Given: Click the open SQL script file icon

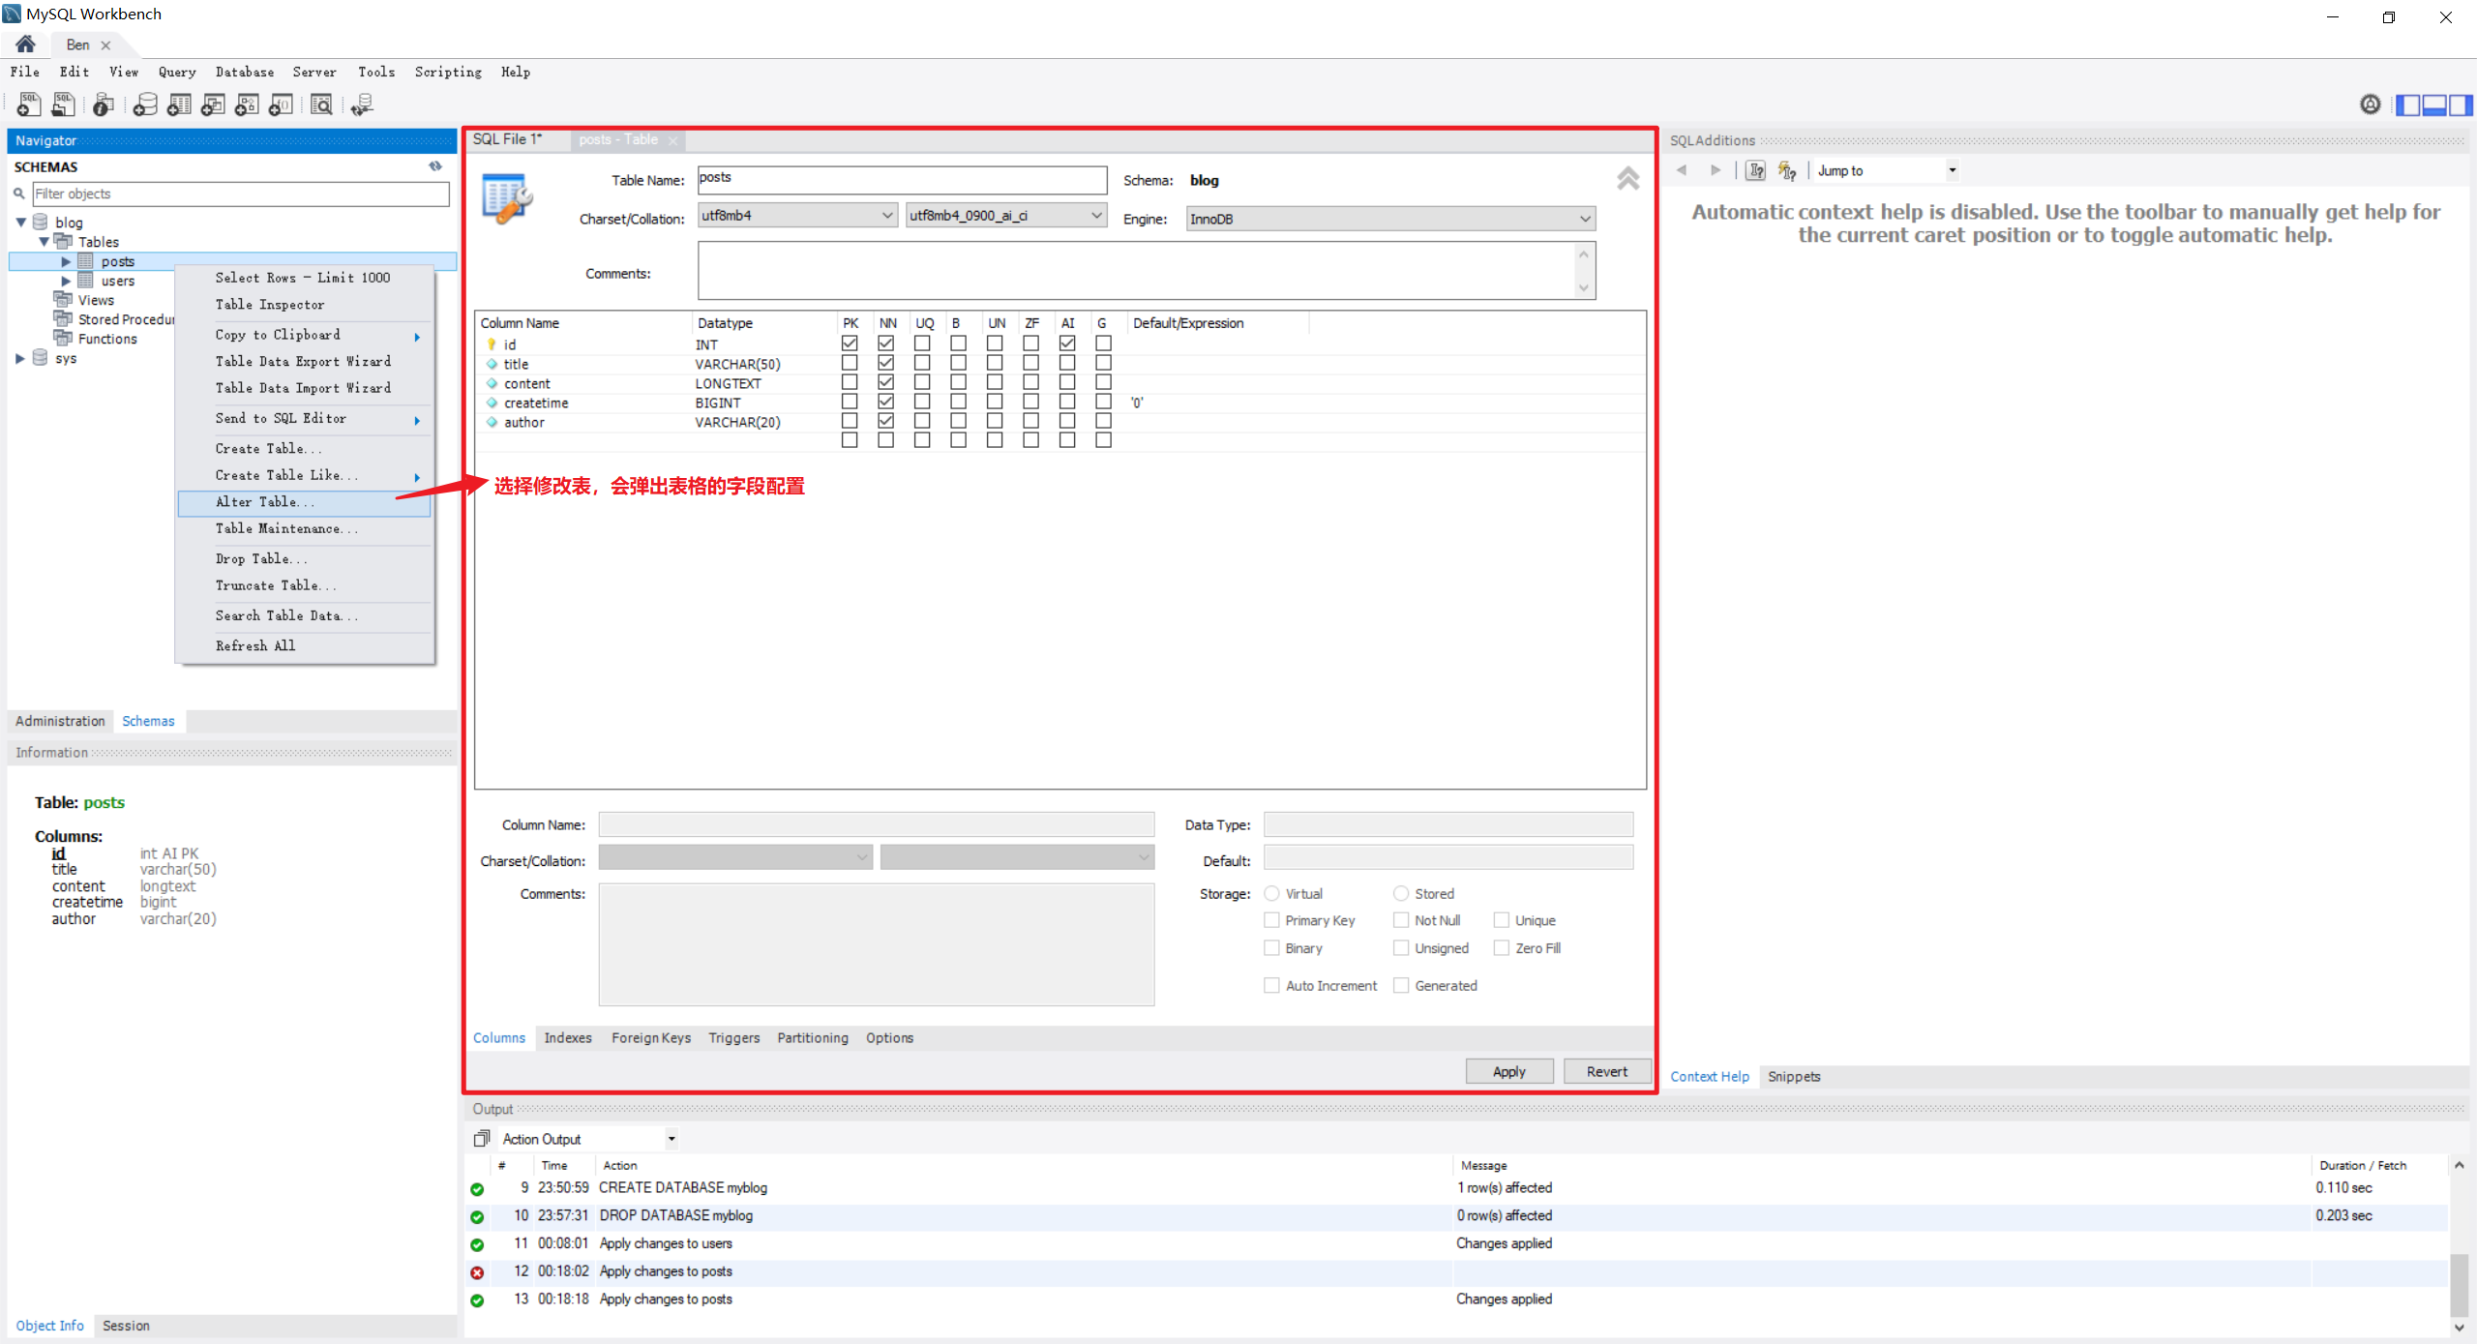Looking at the screenshot, I should pos(64,105).
